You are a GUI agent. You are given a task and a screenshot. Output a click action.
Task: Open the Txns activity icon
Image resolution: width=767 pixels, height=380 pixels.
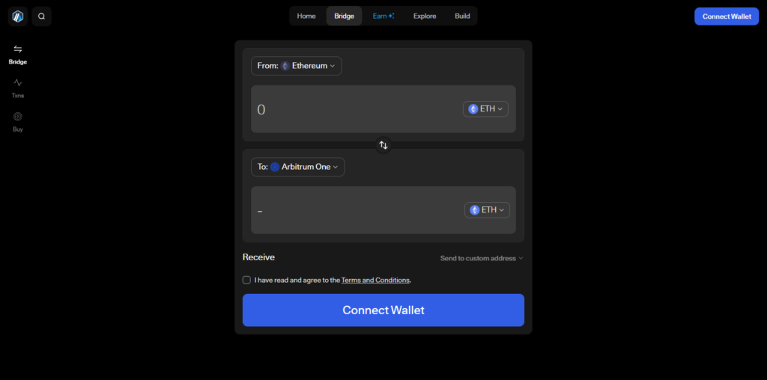tap(18, 82)
